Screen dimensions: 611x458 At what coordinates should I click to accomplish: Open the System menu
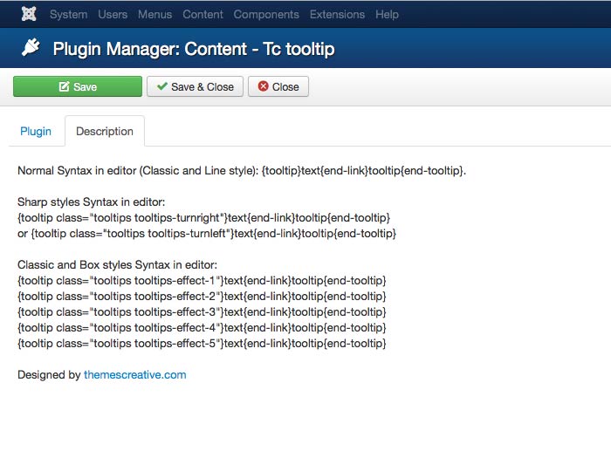coord(68,14)
